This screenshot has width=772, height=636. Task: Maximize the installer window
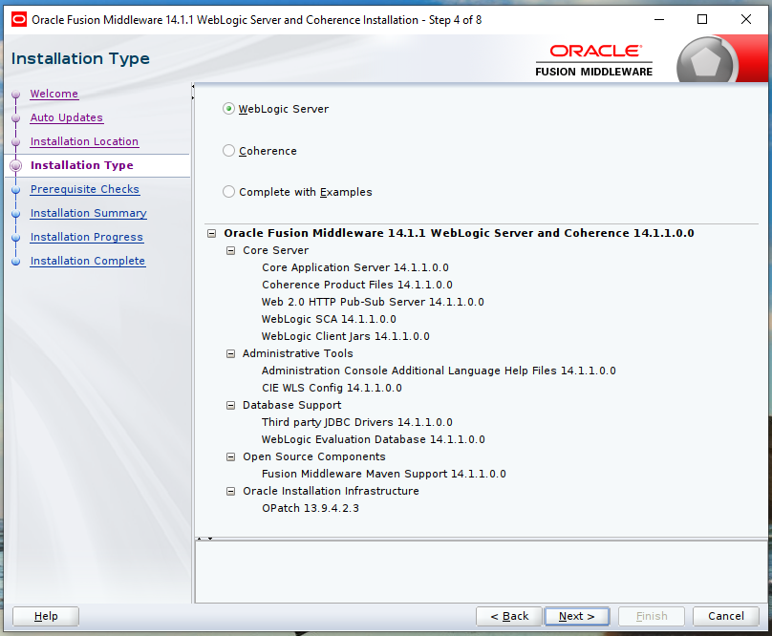[x=702, y=20]
